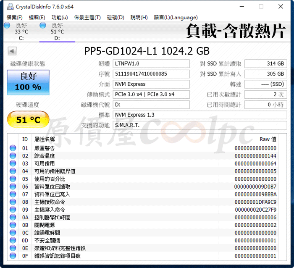The image size is (294, 268).
Task: Select the raw value 00000000000144
Action: (255, 156)
